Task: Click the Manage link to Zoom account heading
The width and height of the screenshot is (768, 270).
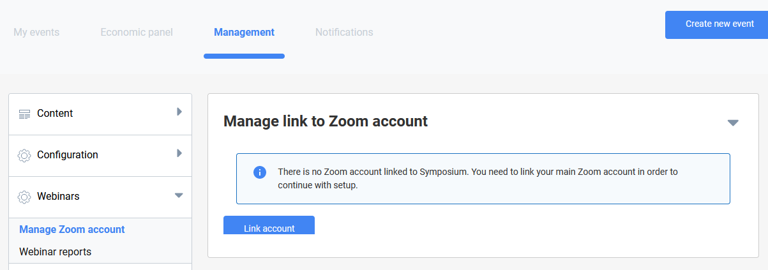Action: 326,121
